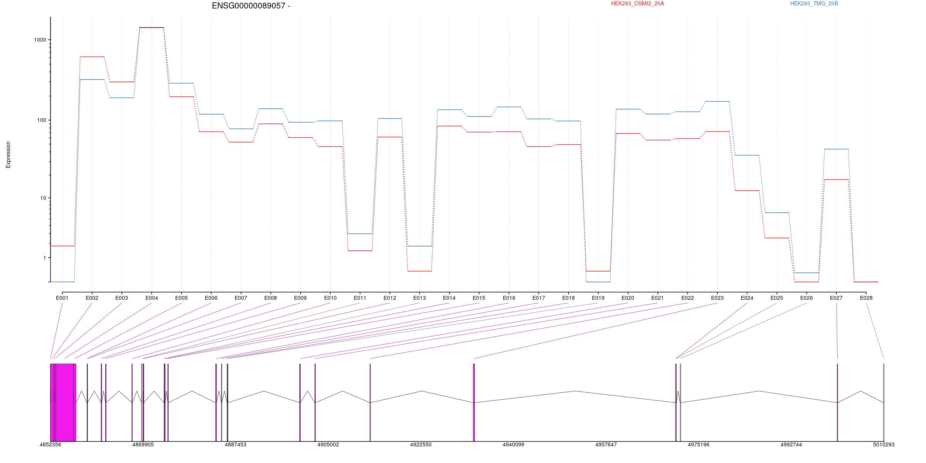Image resolution: width=926 pixels, height=463 pixels.
Task: Select exon label E007
Action: click(241, 298)
